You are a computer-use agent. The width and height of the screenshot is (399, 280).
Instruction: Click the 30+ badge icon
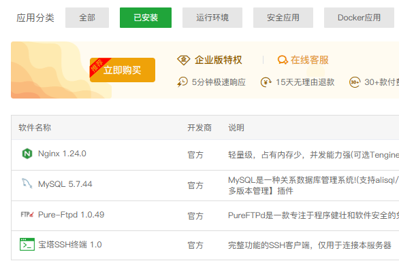coord(355,82)
